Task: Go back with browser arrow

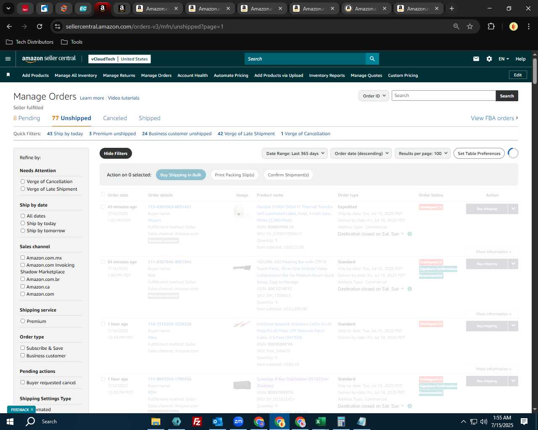Action: [9, 26]
